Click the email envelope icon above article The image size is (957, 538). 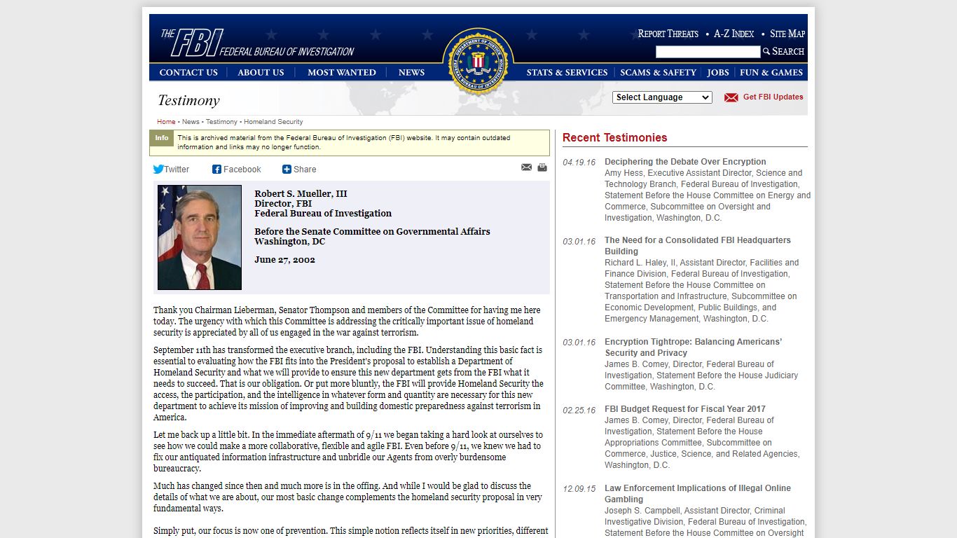pos(527,167)
